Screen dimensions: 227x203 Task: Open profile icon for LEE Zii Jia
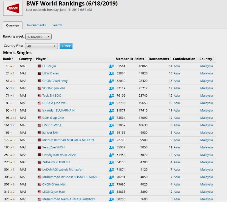coord(111,66)
